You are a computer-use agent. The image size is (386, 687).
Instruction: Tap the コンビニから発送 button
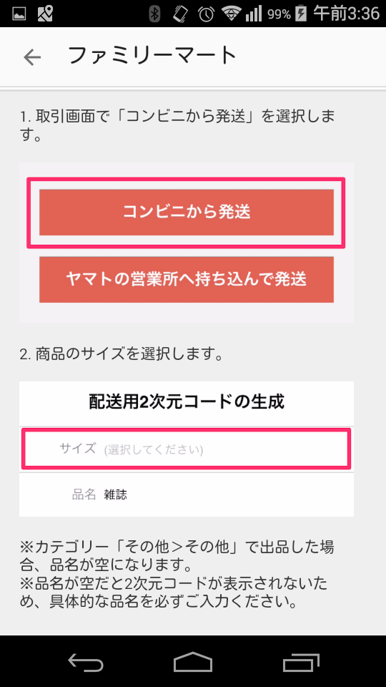[187, 213]
